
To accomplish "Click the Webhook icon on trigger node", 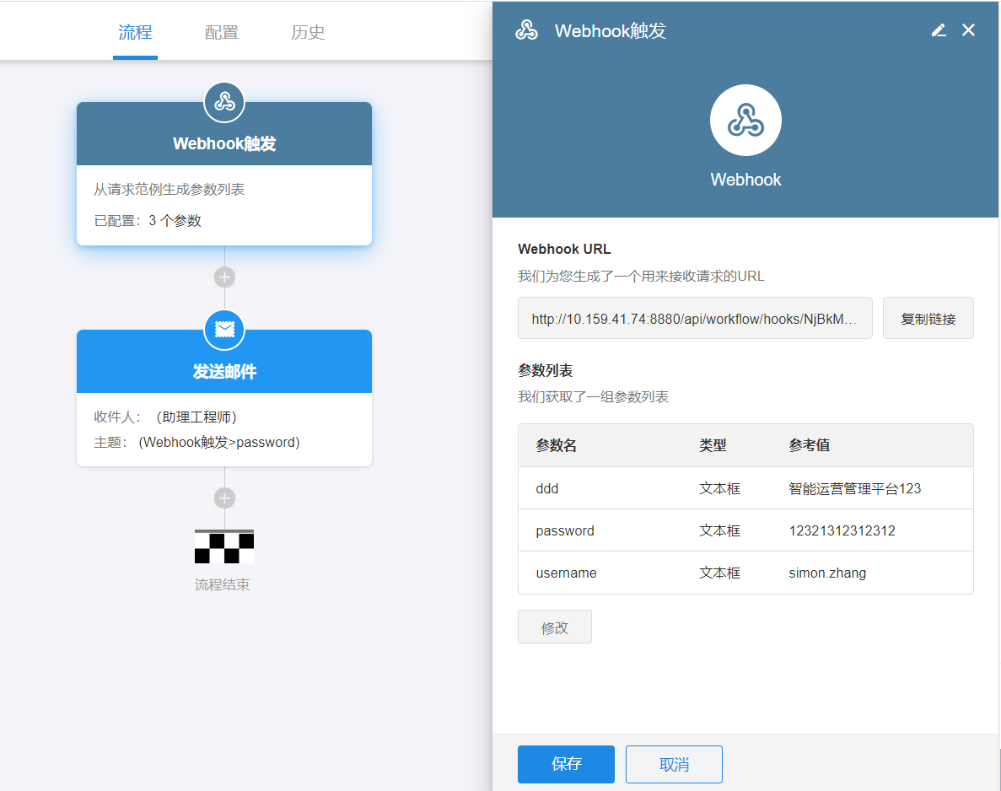I will (224, 103).
